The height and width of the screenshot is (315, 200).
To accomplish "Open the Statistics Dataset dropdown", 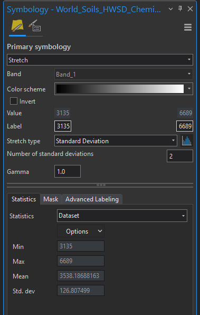I will [x=122, y=216].
